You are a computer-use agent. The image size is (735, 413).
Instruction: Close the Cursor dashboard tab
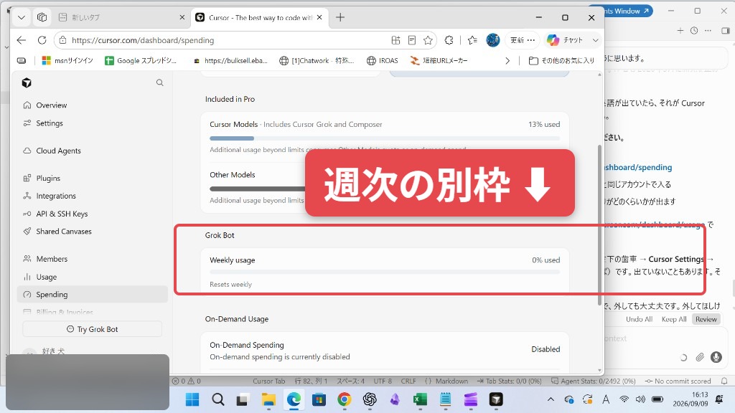point(319,17)
